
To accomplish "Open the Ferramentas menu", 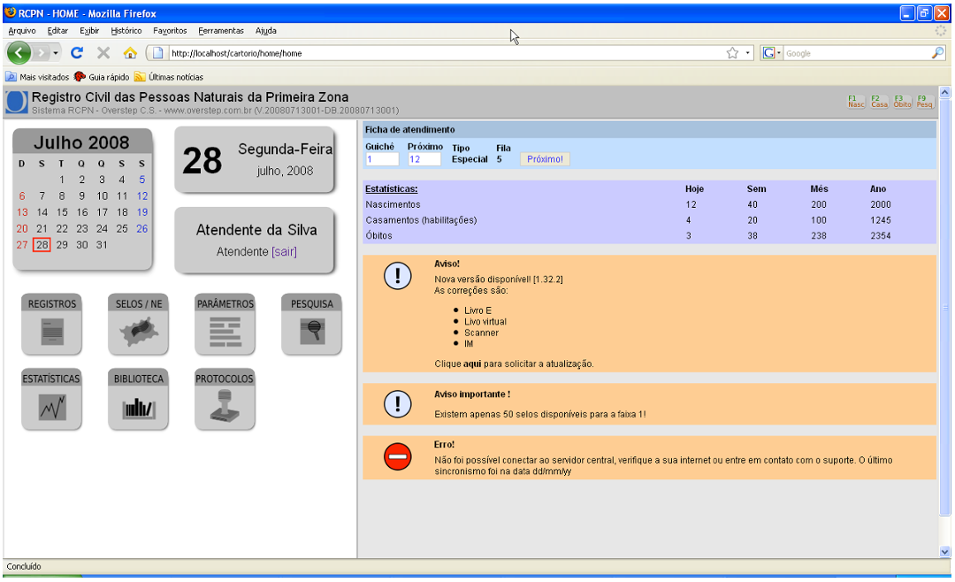I will click(220, 30).
